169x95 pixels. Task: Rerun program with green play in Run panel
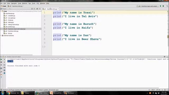(x=1, y=59)
